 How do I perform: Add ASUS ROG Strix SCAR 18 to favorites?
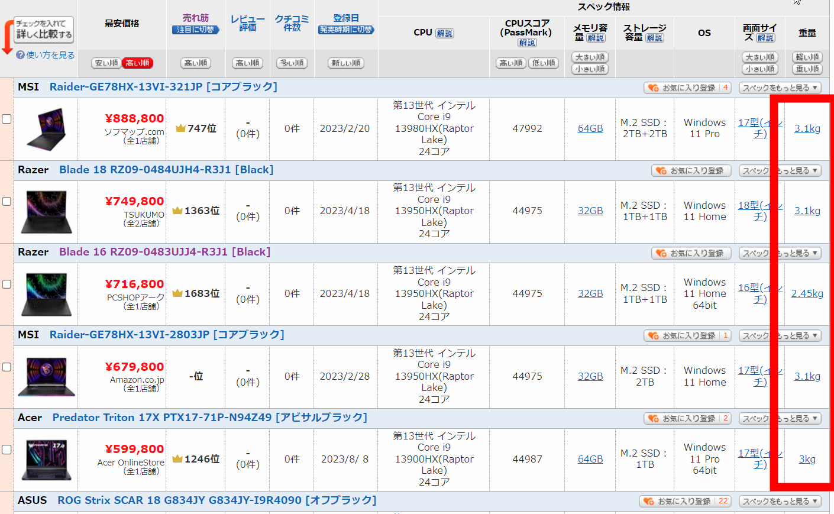[x=685, y=501]
